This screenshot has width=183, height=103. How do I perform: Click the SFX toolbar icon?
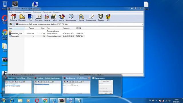pyautogui.click(x=108, y=18)
